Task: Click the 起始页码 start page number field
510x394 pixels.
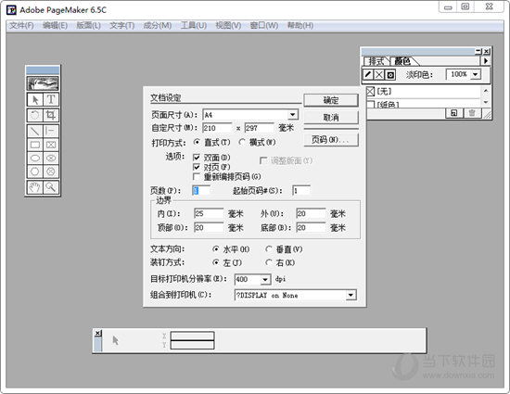Action: coord(301,190)
